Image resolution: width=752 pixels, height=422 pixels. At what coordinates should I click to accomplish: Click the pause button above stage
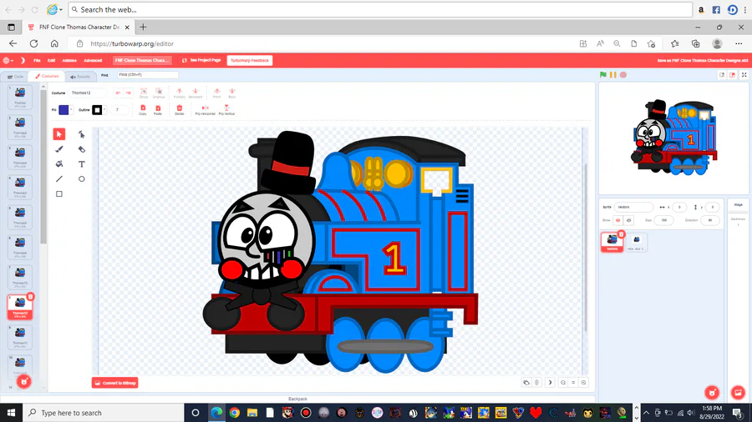coord(613,74)
